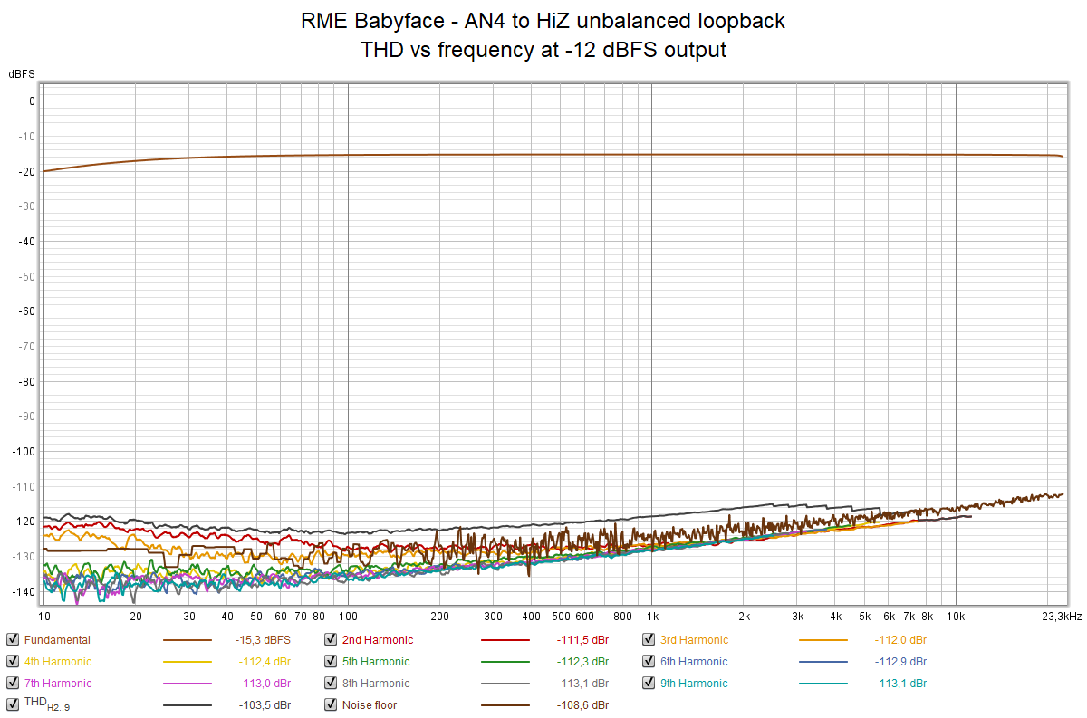The height and width of the screenshot is (718, 1087).
Task: Click the 23,3kHz frequency axis end label
Action: 1061,617
